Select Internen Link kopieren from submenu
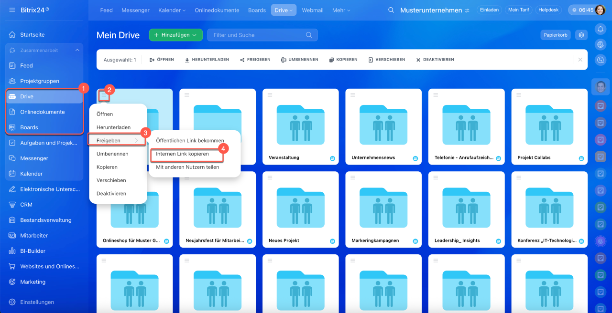 coord(182,154)
